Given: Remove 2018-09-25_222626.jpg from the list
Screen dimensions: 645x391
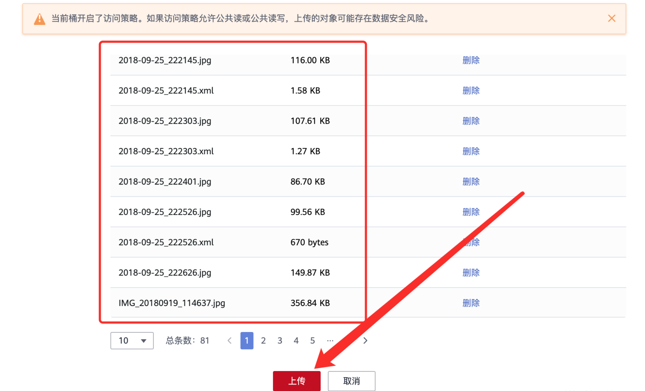Looking at the screenshot, I should tap(471, 272).
